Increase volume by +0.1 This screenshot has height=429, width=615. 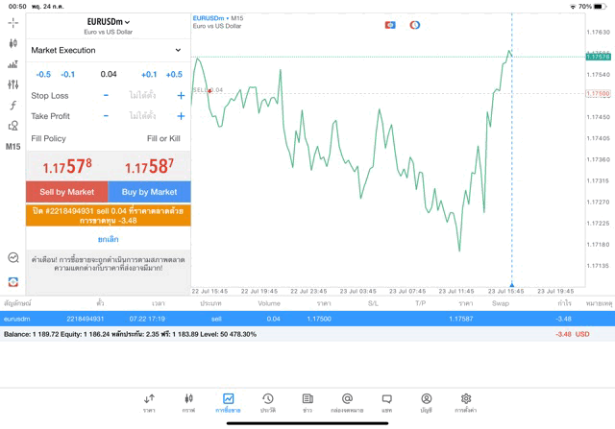(149, 74)
